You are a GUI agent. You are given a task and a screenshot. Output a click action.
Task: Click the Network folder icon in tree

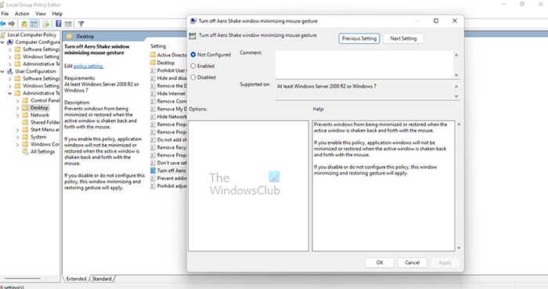click(25, 115)
